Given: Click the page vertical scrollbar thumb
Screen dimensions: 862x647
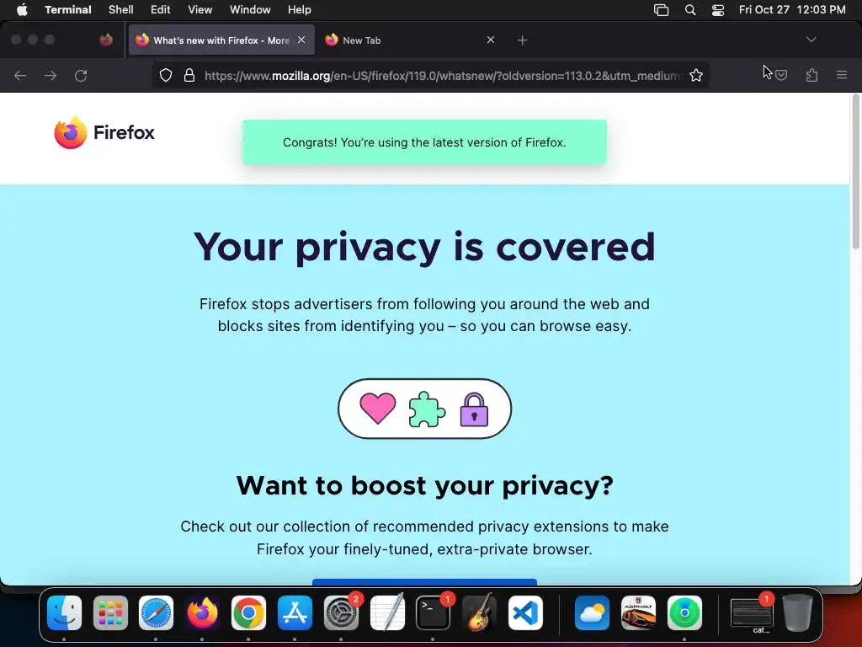Looking at the screenshot, I should [855, 172].
